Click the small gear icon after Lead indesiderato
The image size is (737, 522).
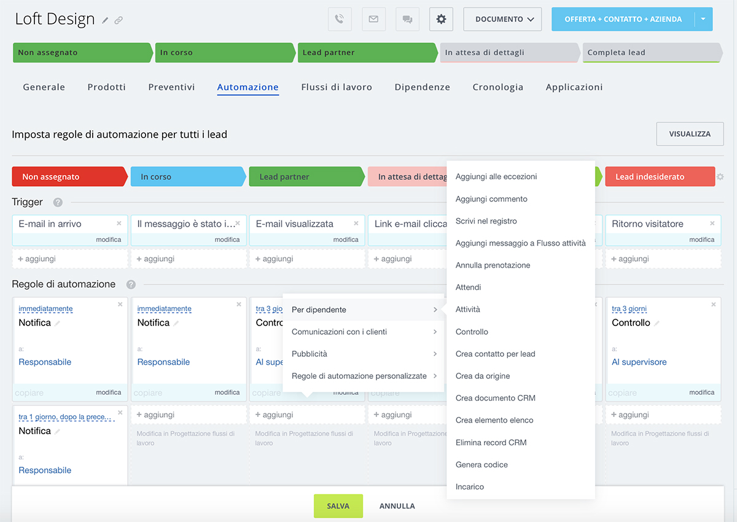pos(720,177)
